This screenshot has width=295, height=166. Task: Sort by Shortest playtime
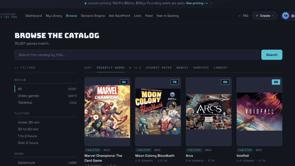(x=201, y=68)
